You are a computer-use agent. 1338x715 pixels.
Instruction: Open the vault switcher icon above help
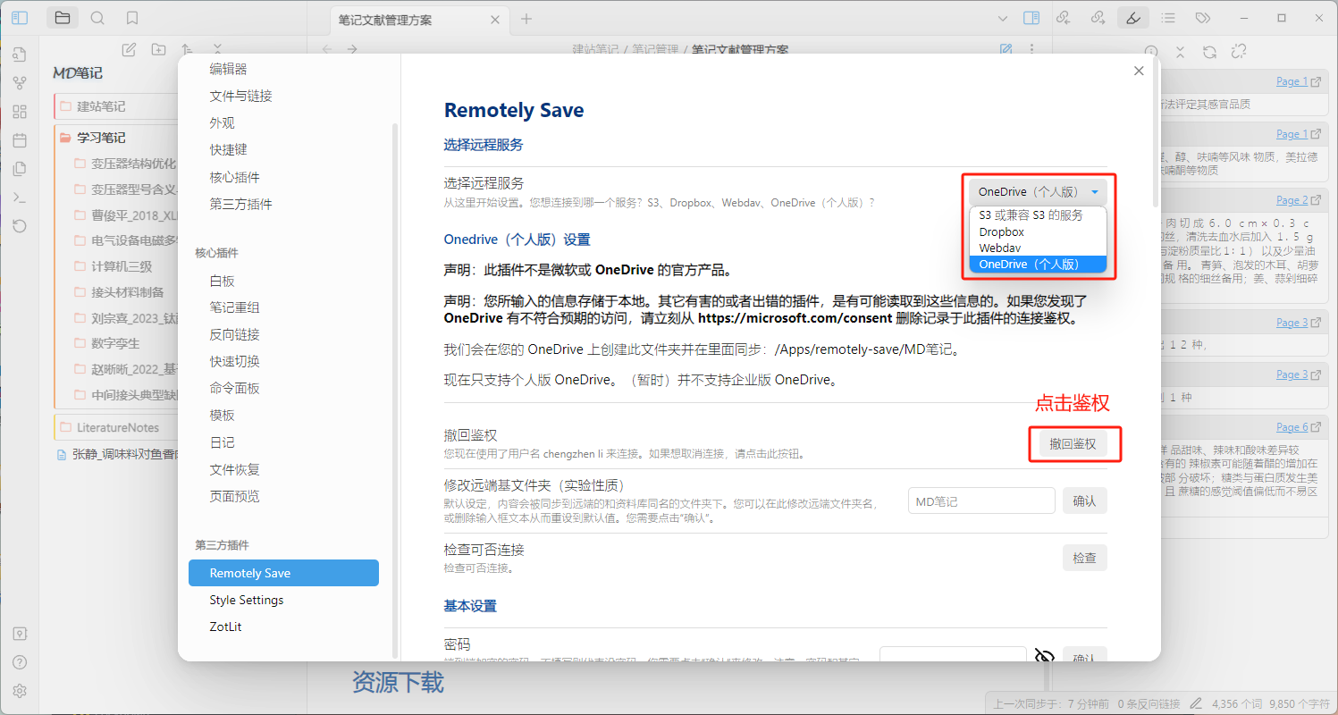[20, 634]
